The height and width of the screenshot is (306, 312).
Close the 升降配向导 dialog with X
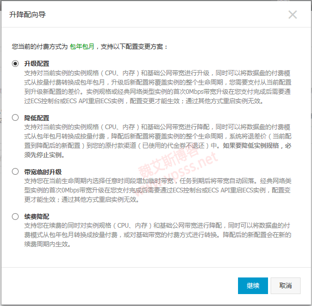[x=292, y=15]
